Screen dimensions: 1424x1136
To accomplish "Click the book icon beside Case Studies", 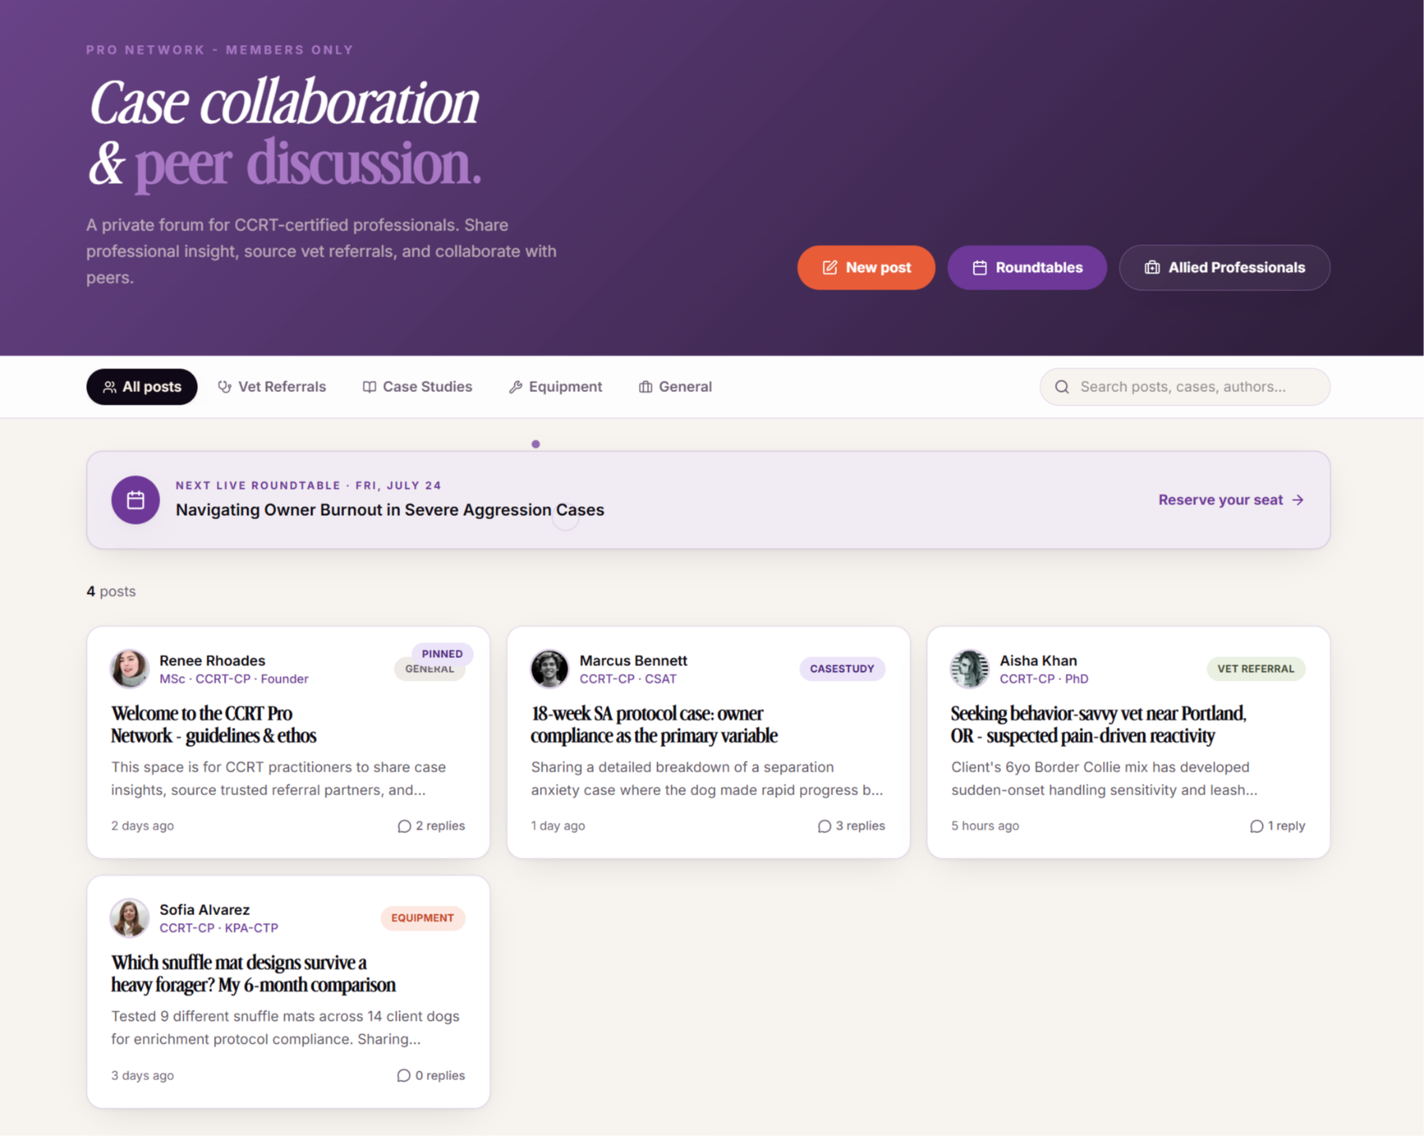I will point(369,387).
